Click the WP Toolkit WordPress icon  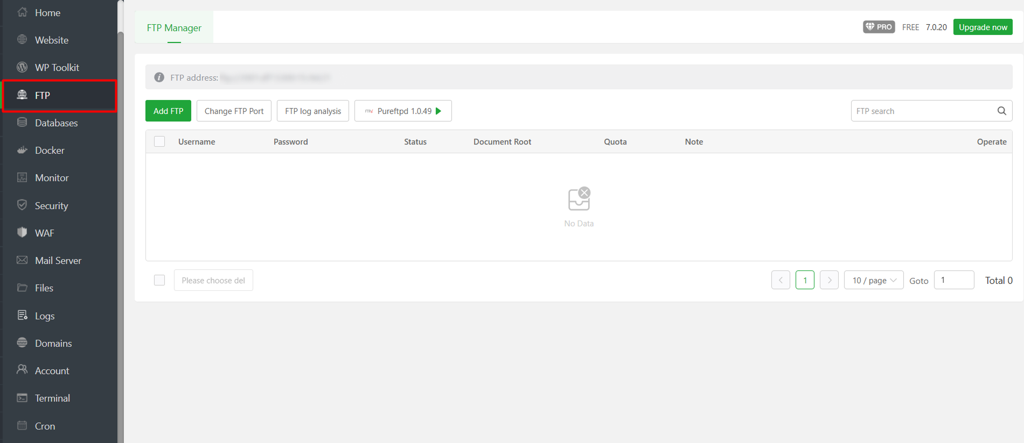coord(22,67)
